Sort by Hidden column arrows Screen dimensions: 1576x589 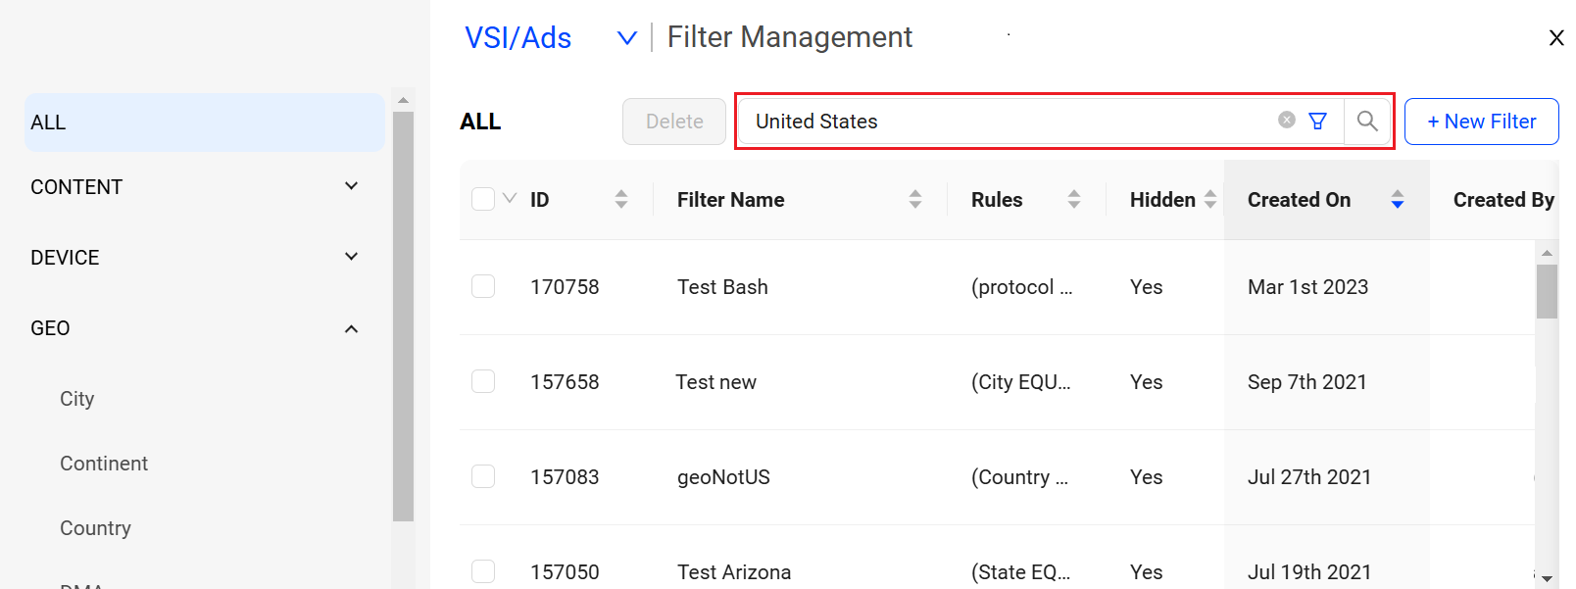1210,200
